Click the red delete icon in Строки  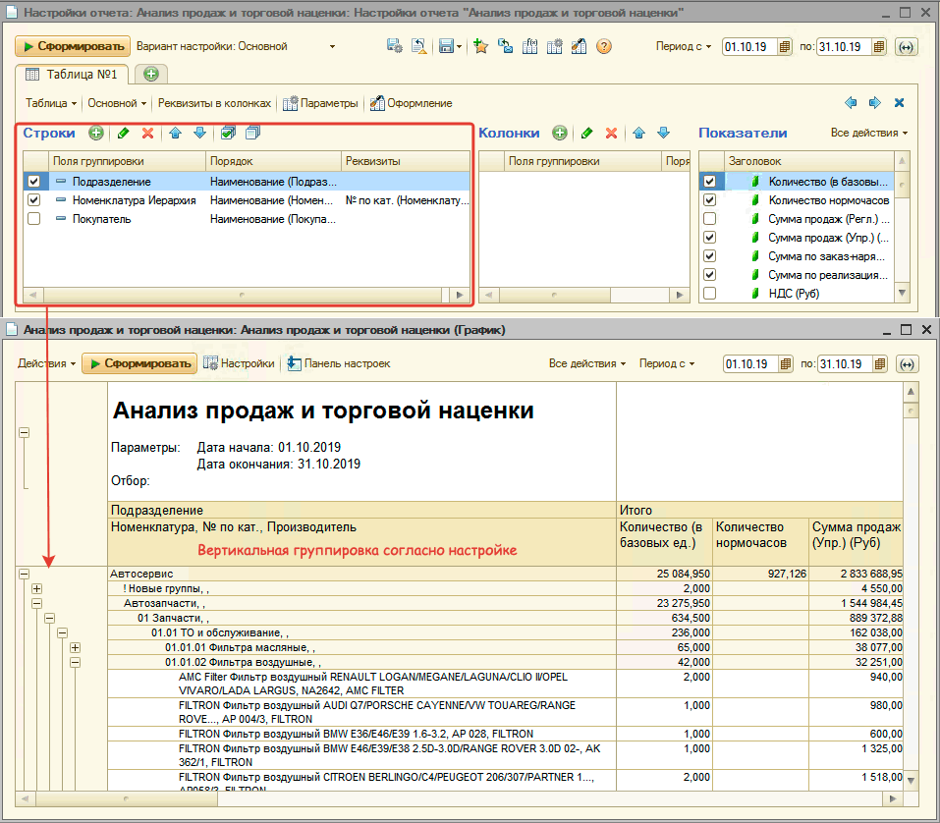148,133
